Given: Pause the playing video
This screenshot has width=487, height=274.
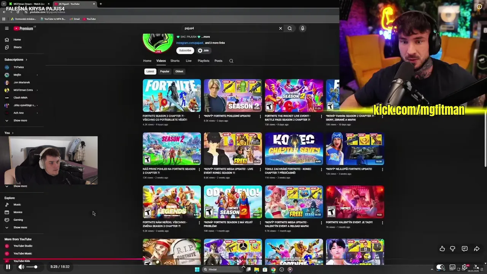Looking at the screenshot, I should tap(8, 267).
